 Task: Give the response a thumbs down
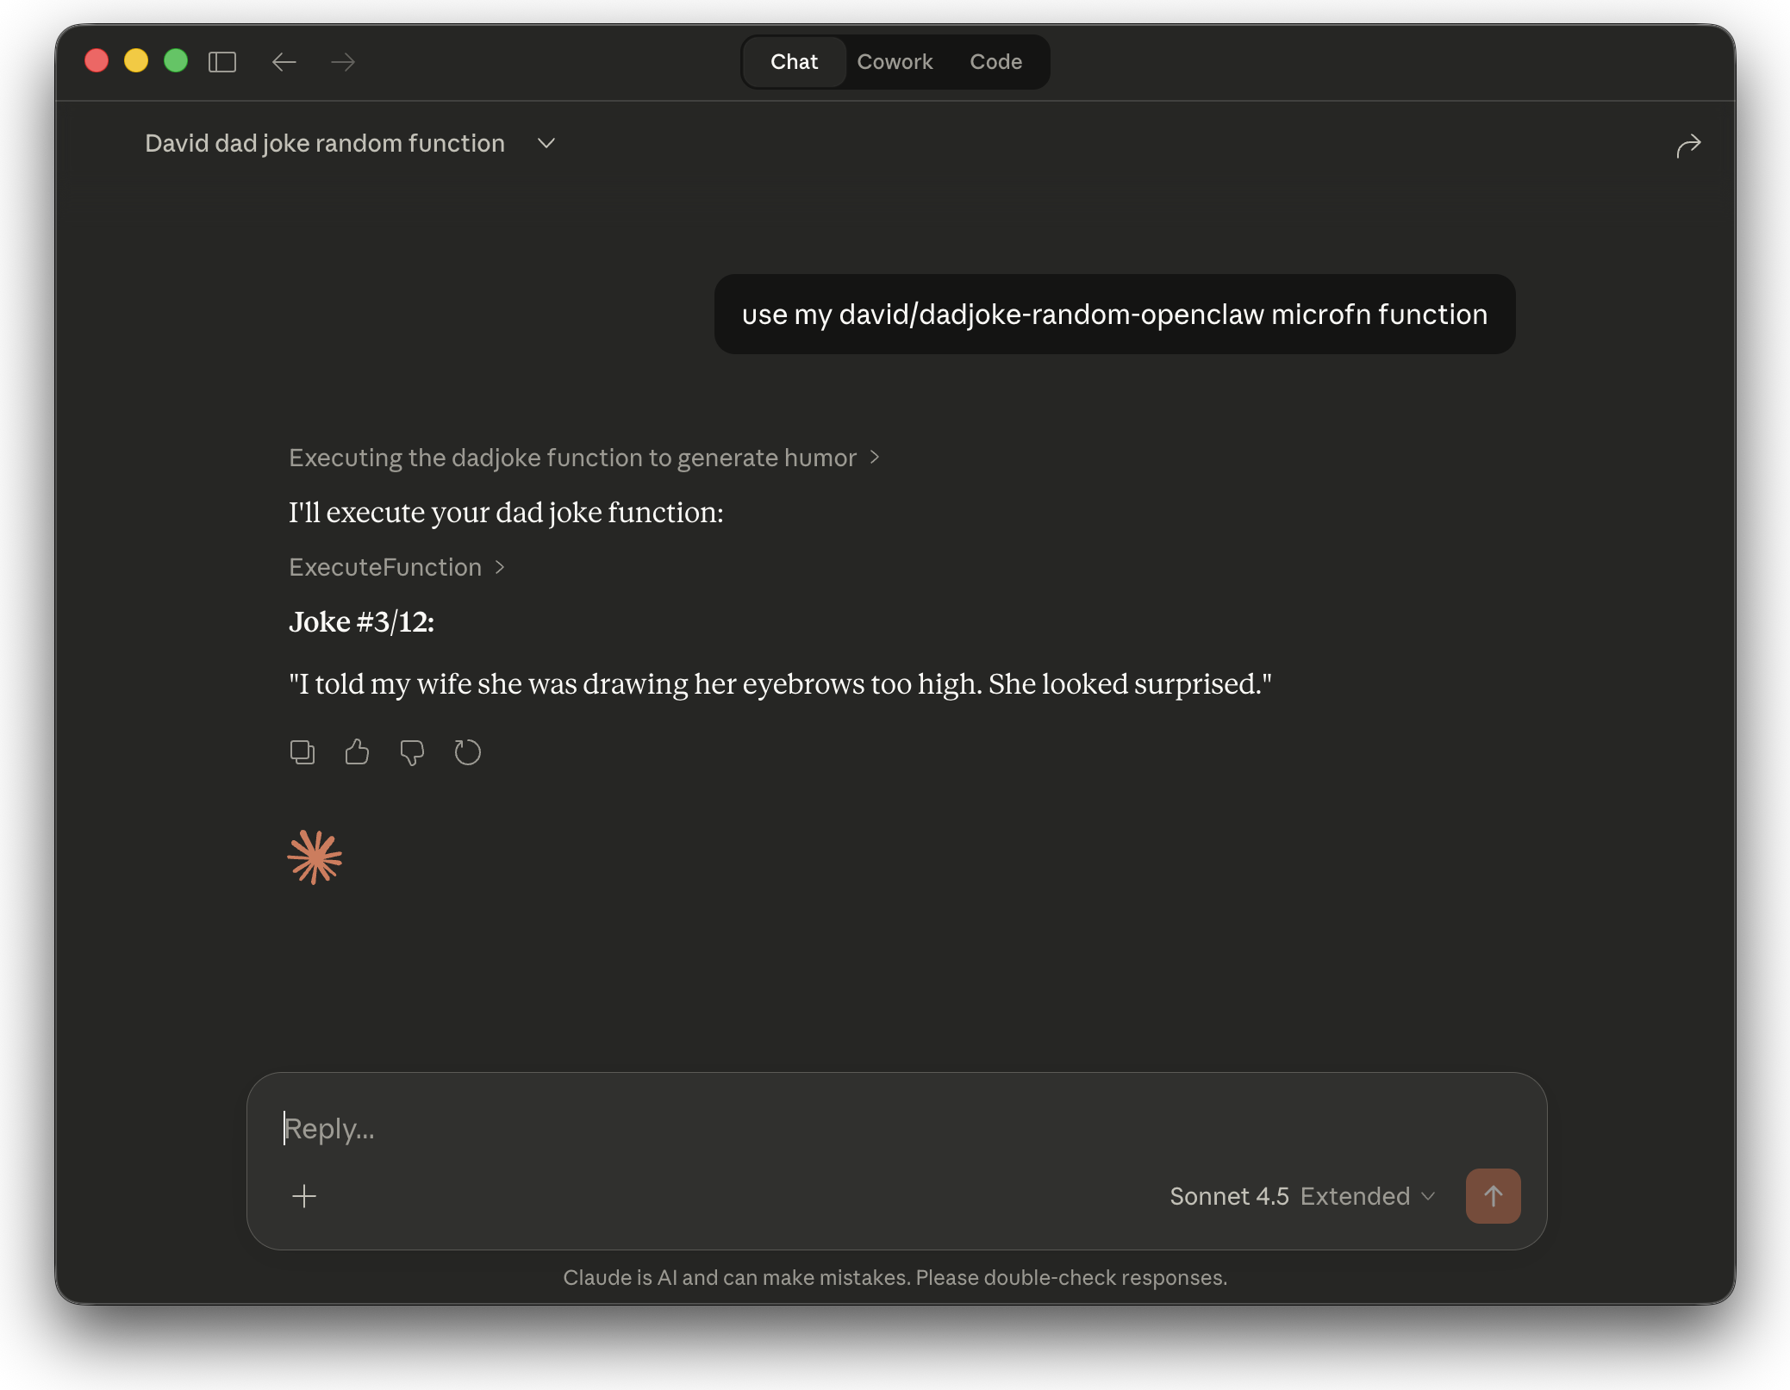[412, 752]
